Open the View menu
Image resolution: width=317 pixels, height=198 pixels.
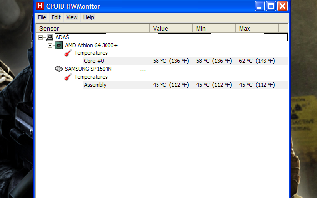(72, 17)
